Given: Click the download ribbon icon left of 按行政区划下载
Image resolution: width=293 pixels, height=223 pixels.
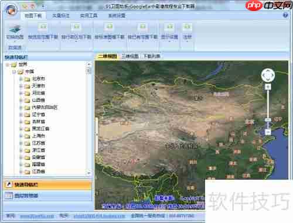Looking at the screenshot, I should (x=43, y=27).
